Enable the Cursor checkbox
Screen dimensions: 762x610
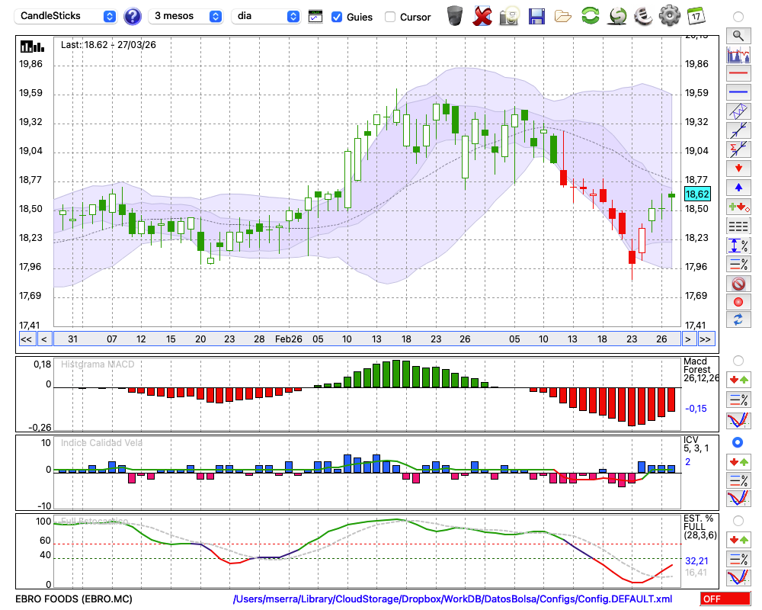(x=390, y=17)
